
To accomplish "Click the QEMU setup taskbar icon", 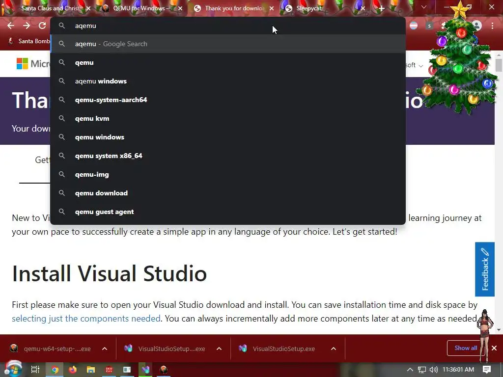I will pos(164,370).
